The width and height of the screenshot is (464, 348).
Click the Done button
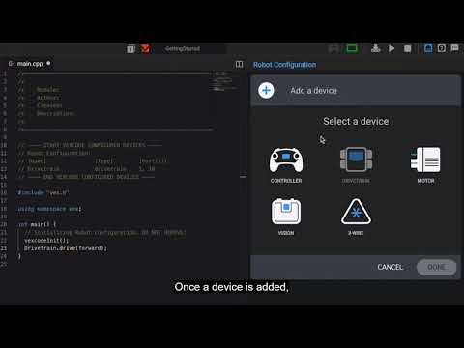coord(436,267)
